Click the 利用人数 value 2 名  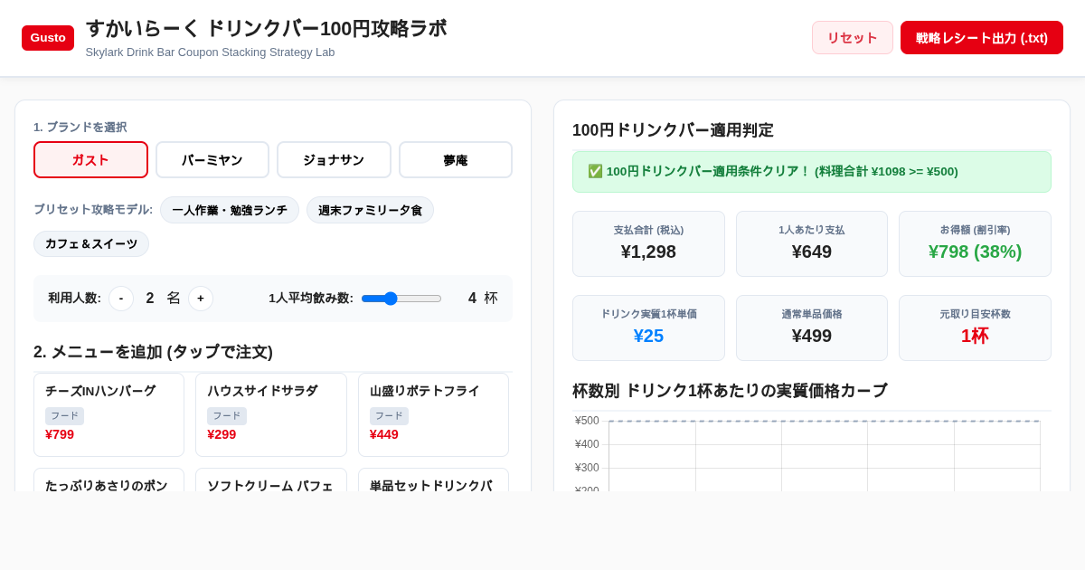tap(163, 299)
